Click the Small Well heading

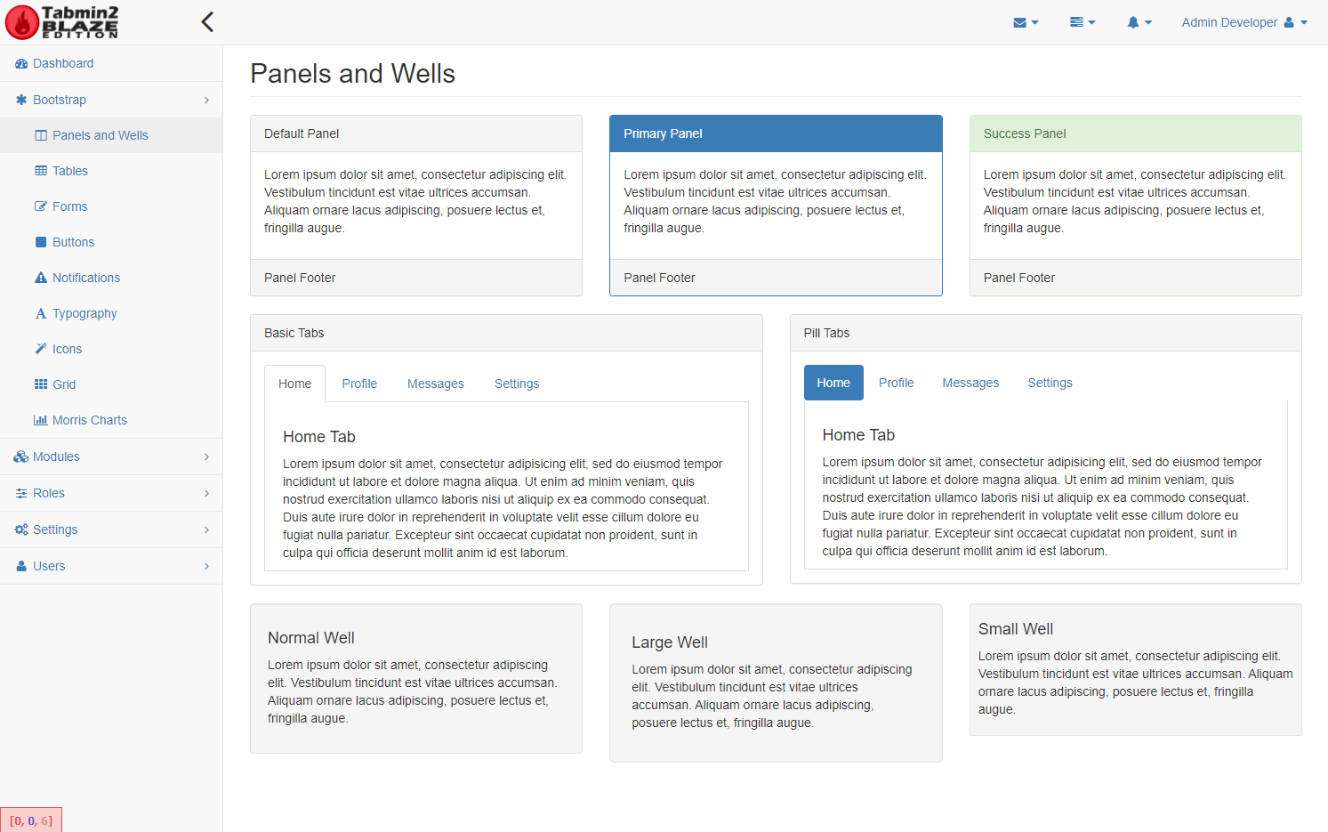click(1015, 629)
